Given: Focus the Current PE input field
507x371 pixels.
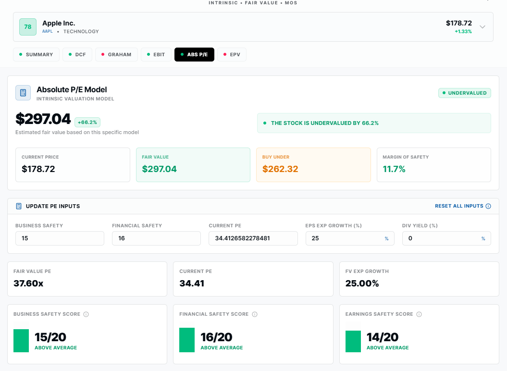Looking at the screenshot, I should pos(253,238).
